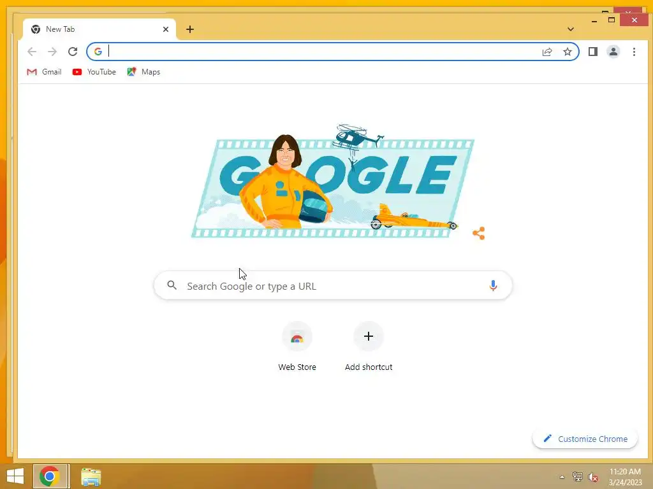This screenshot has width=653, height=489.
Task: Click the muted volume tray icon
Action: point(592,477)
